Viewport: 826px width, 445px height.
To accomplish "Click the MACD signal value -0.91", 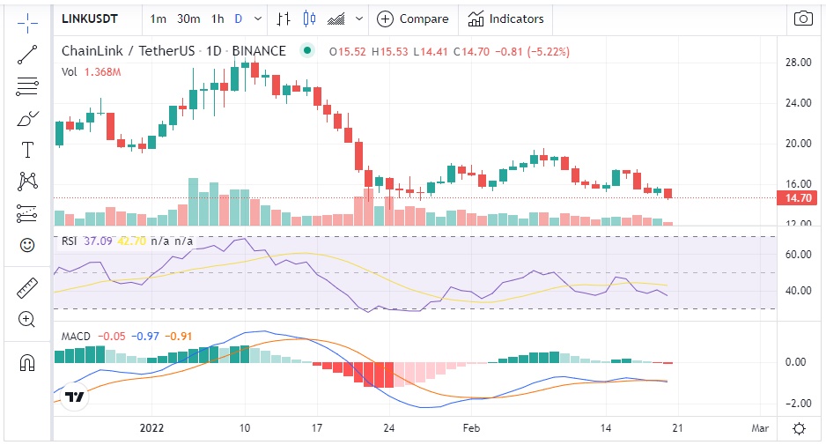I will pos(179,337).
